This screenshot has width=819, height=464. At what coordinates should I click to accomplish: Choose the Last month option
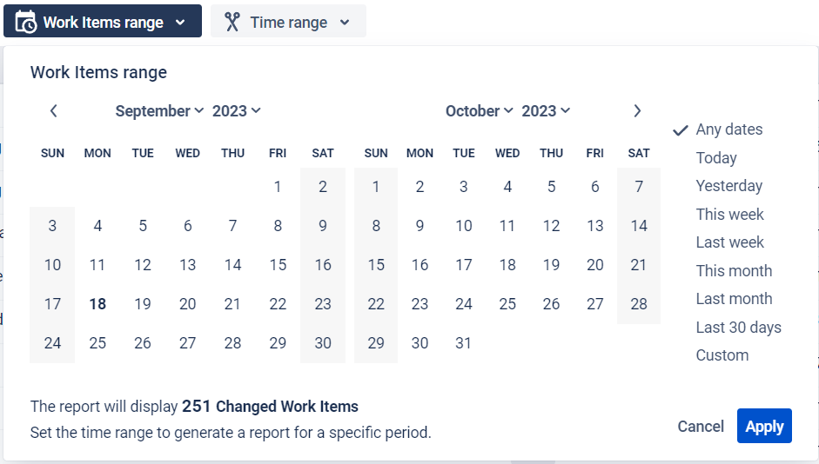click(734, 299)
